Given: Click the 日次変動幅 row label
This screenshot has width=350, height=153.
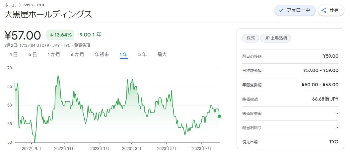Looking at the screenshot, I should [252, 71].
